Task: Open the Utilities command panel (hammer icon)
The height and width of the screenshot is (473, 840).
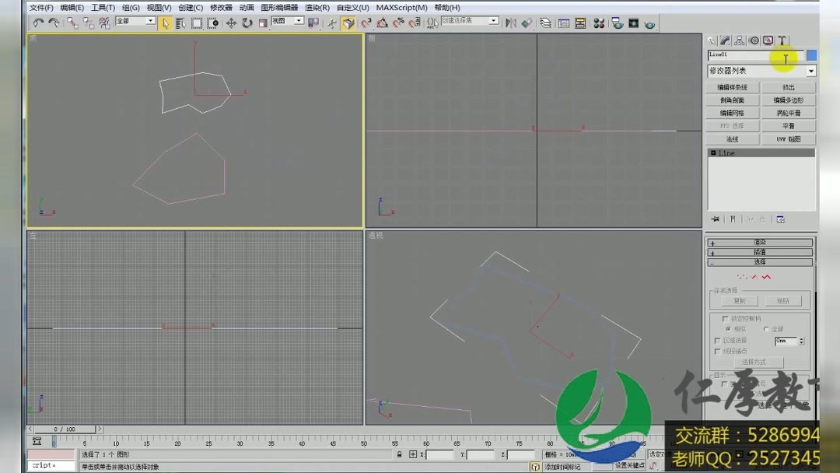Action: click(781, 40)
